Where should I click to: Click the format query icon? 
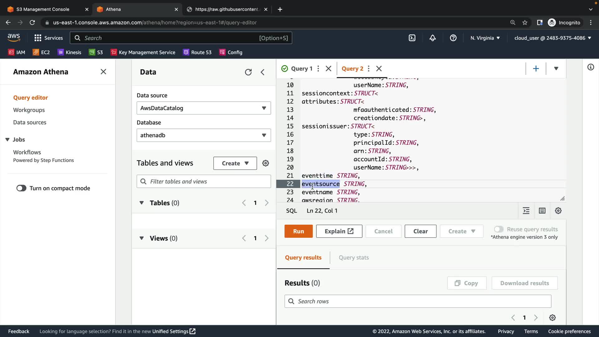pos(526,211)
